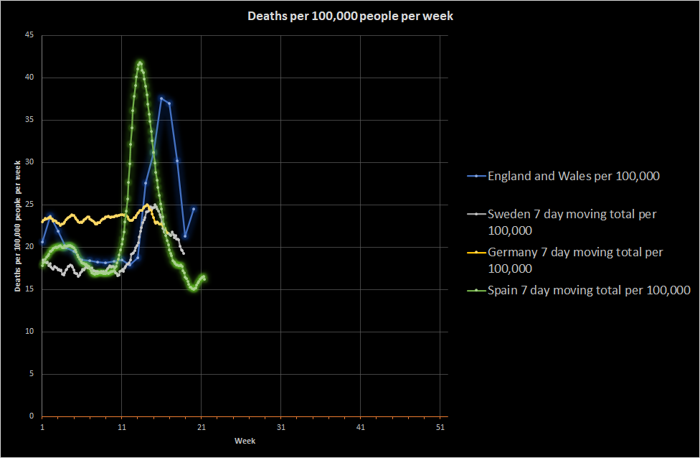Click the x-axis week label 11
Screen dimensions: 700x458
122,428
